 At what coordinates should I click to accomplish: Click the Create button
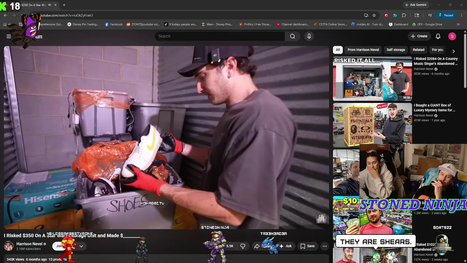(419, 36)
